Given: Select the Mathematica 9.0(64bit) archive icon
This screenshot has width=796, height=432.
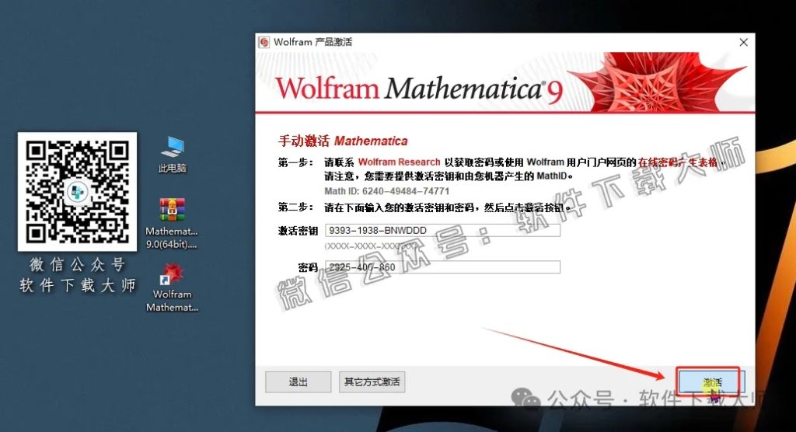Looking at the screenshot, I should point(172,223).
